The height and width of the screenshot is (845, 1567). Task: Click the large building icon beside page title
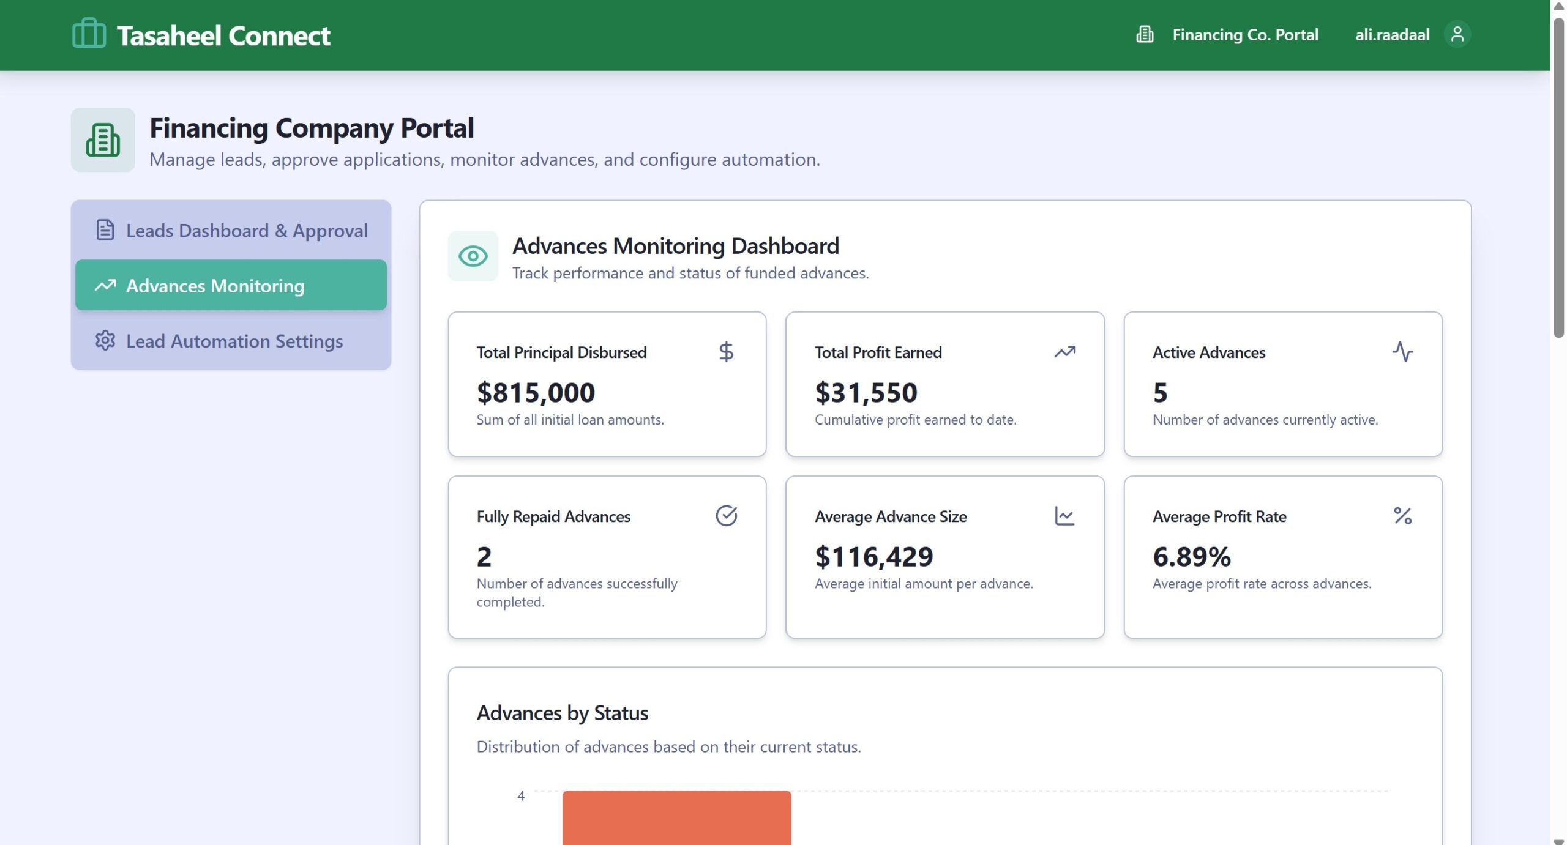103,140
